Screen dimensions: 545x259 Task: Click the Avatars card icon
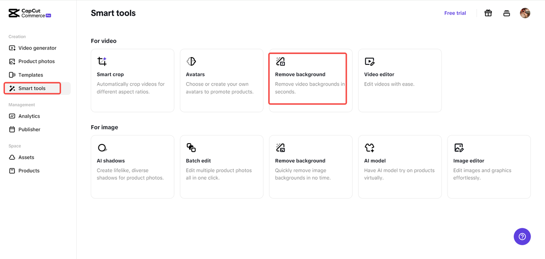coord(191,61)
